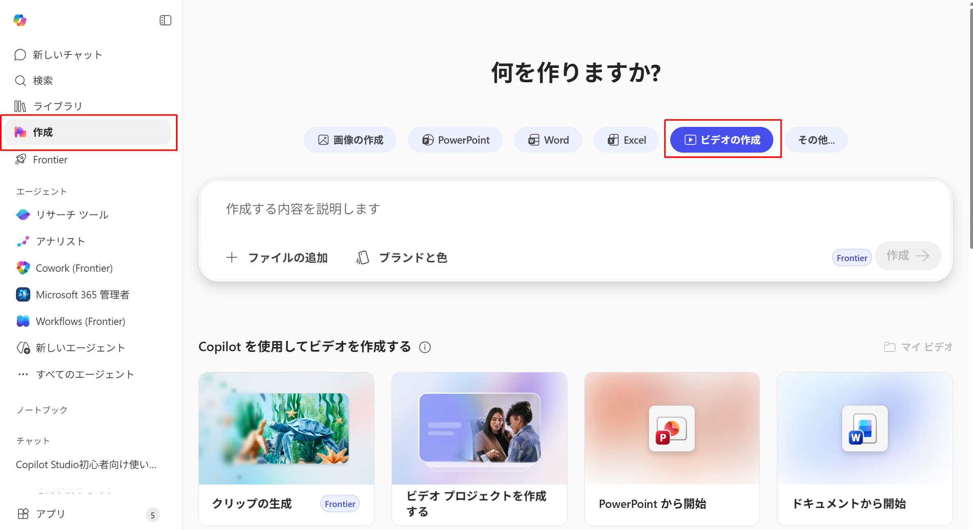
Task: Click the Frontier rocket icon
Action: point(20,160)
